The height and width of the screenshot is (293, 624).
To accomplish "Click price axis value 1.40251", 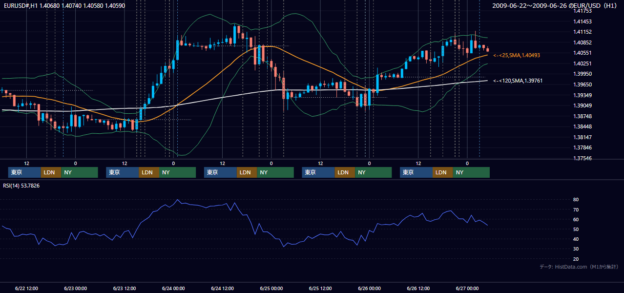I will (582, 63).
